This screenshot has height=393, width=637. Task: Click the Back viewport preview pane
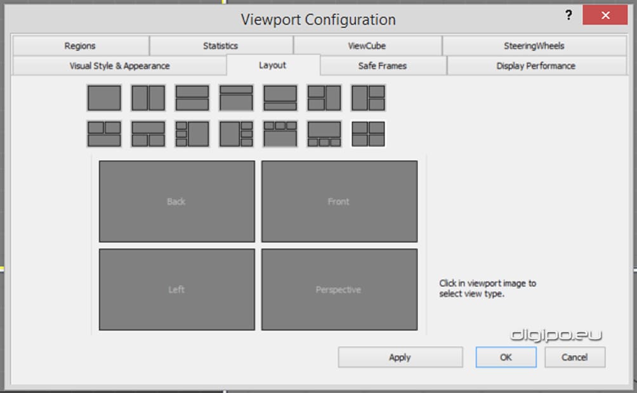pos(176,201)
